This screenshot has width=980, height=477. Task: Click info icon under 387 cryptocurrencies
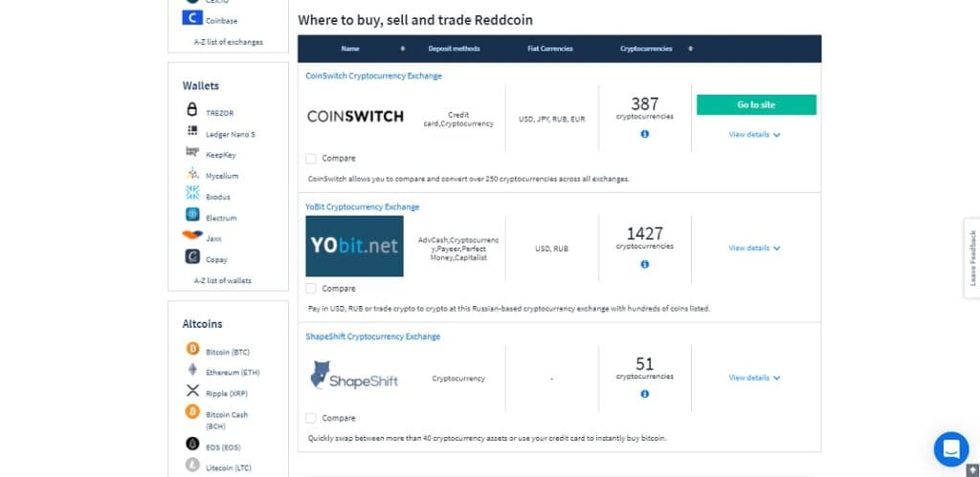pos(645,134)
